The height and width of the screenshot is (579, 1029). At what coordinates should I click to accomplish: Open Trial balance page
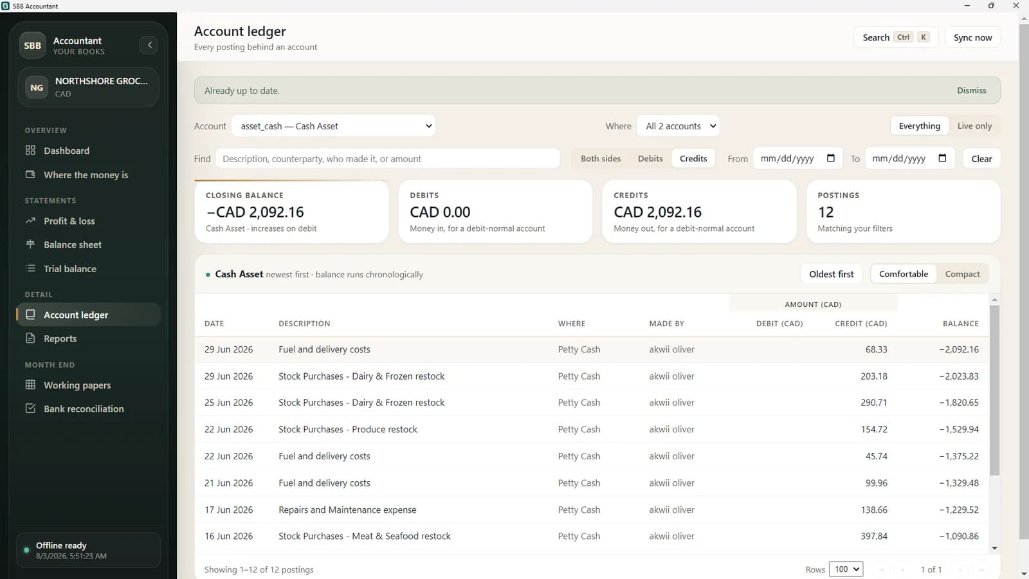[x=89, y=268]
